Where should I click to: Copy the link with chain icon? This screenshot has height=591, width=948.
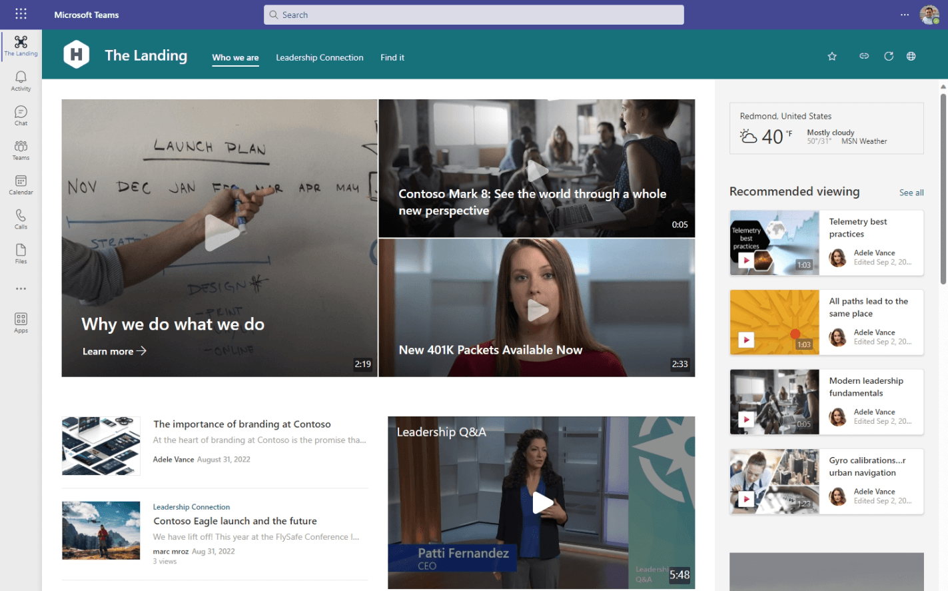click(864, 56)
